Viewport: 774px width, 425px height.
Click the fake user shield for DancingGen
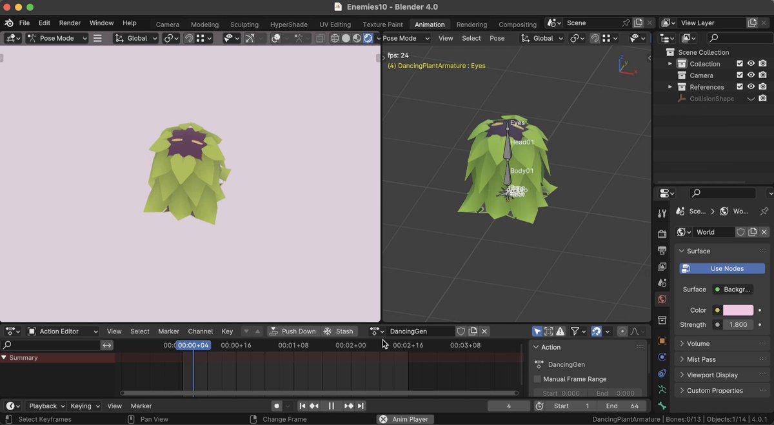tap(461, 331)
